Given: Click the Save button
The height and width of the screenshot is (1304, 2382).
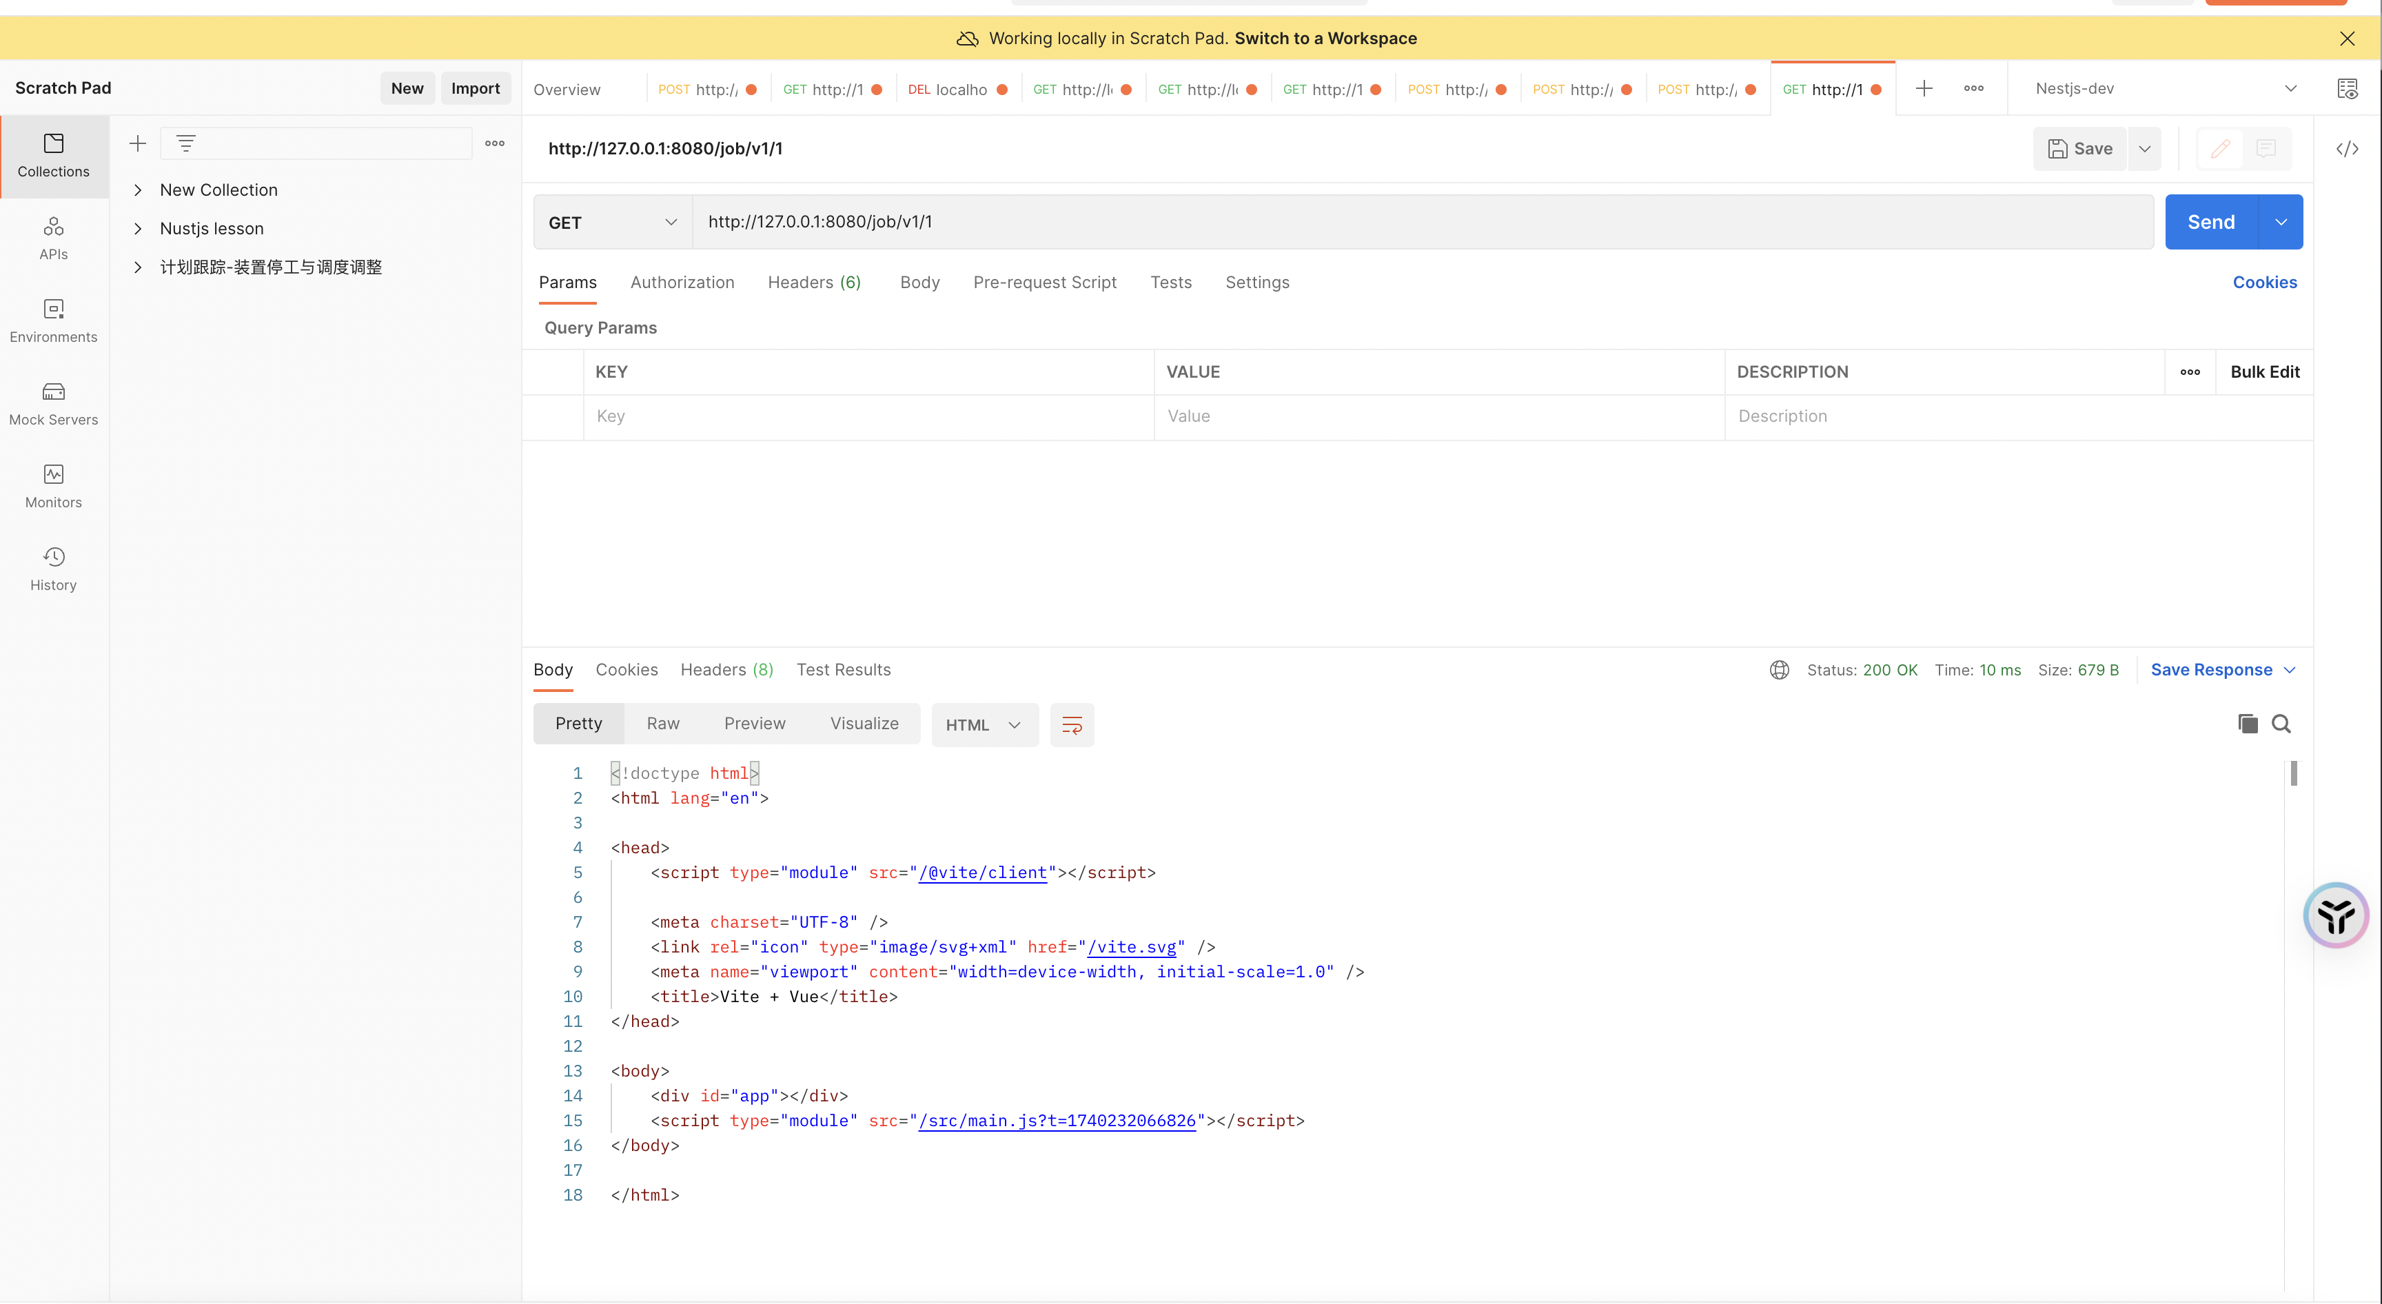Looking at the screenshot, I should 2079,149.
